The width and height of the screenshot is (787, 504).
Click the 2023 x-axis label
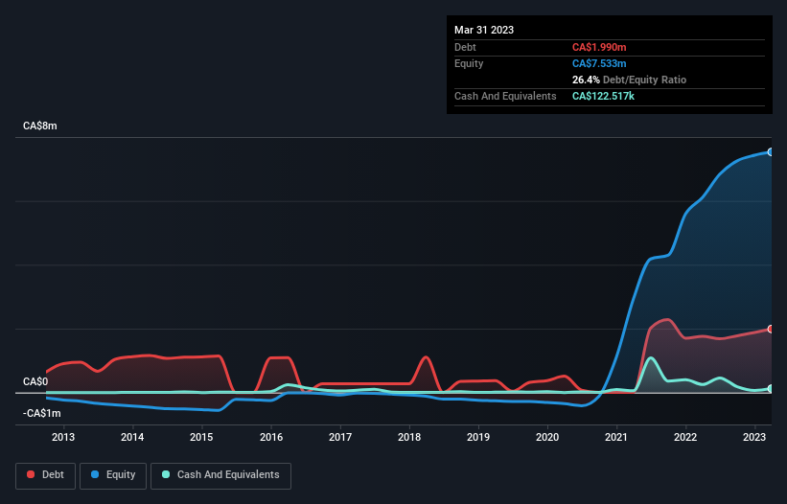click(x=754, y=437)
